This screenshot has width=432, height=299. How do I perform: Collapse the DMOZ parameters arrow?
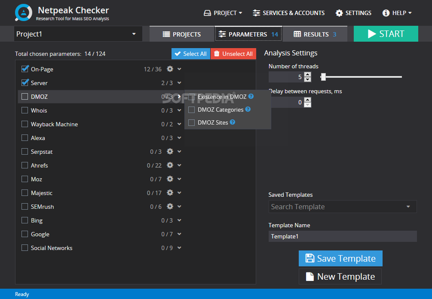pyautogui.click(x=179, y=96)
